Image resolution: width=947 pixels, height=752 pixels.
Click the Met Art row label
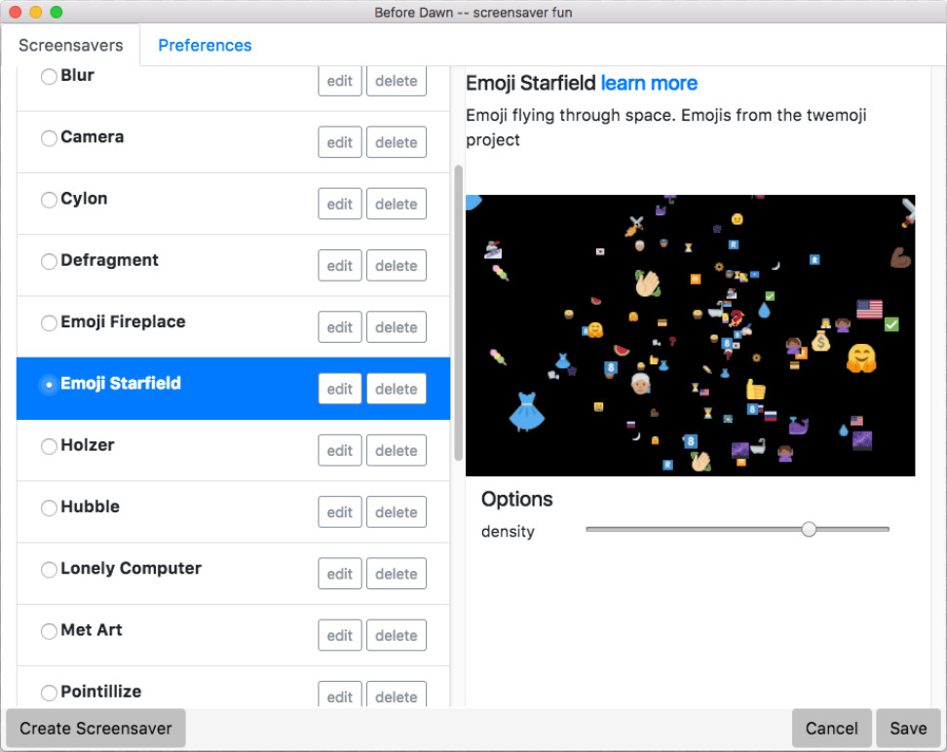(x=92, y=630)
